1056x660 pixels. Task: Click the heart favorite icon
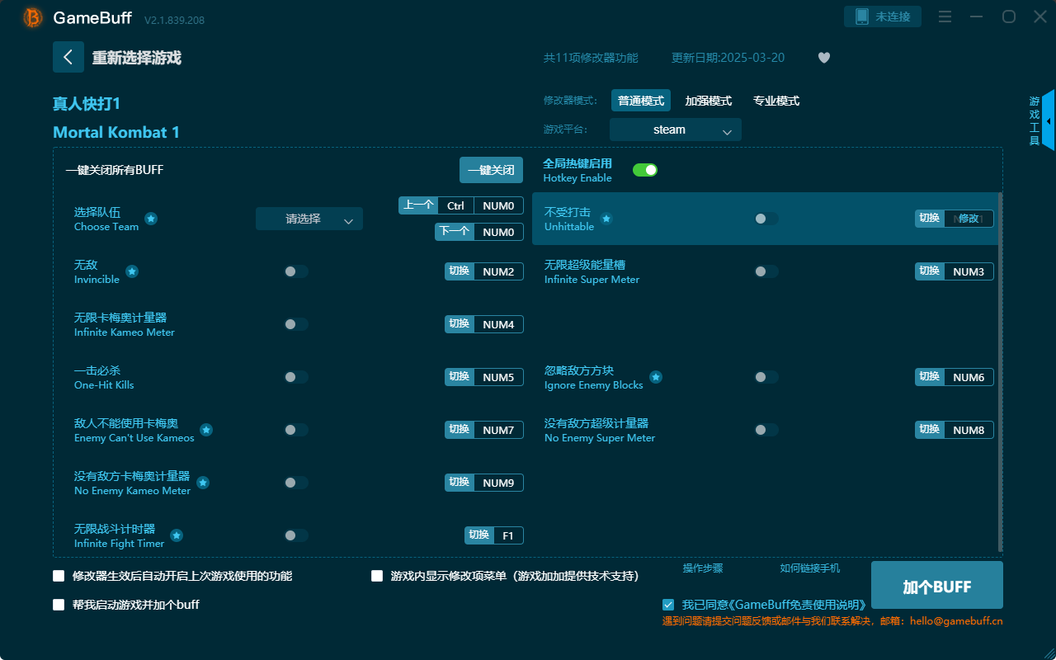(823, 58)
